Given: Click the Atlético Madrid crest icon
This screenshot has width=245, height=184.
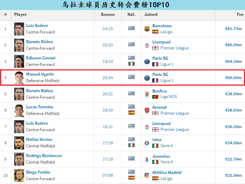Looking at the screenshot, I should tap(147, 175).
